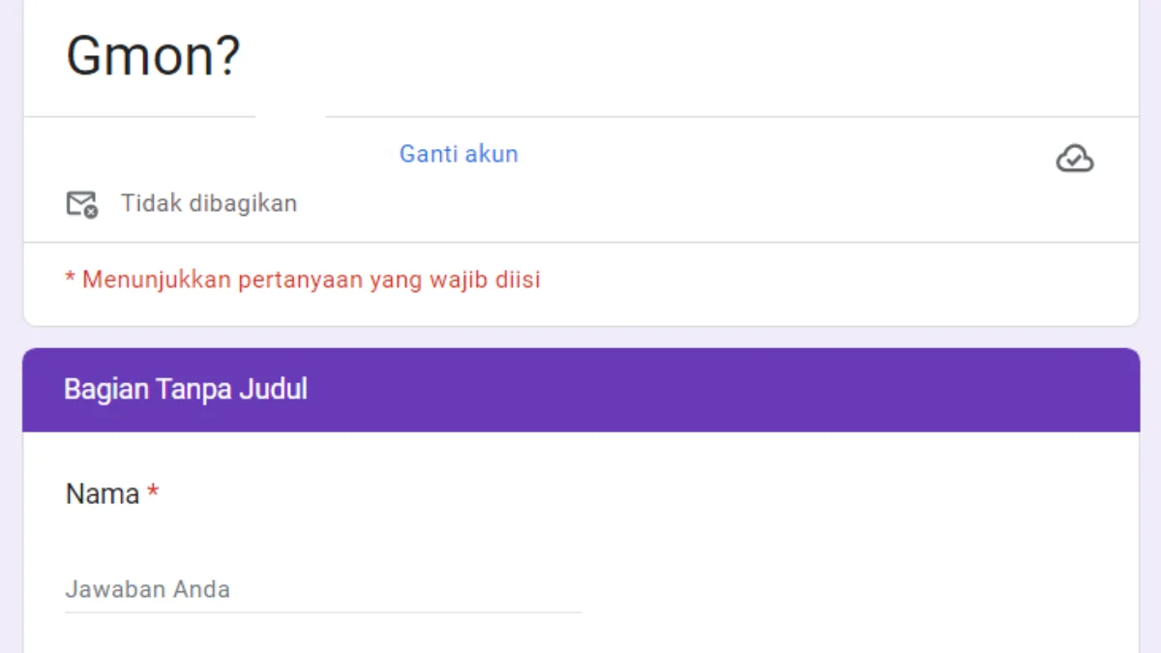Viewport: 1161px width, 653px height.
Task: Click the cloud saved status icon
Action: point(1074,159)
